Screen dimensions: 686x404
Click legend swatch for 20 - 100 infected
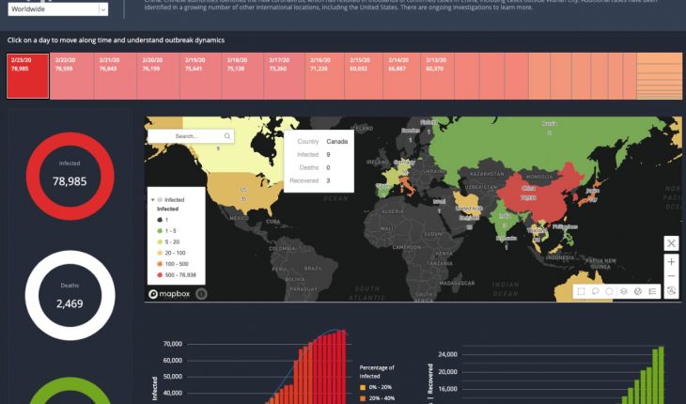click(x=160, y=253)
